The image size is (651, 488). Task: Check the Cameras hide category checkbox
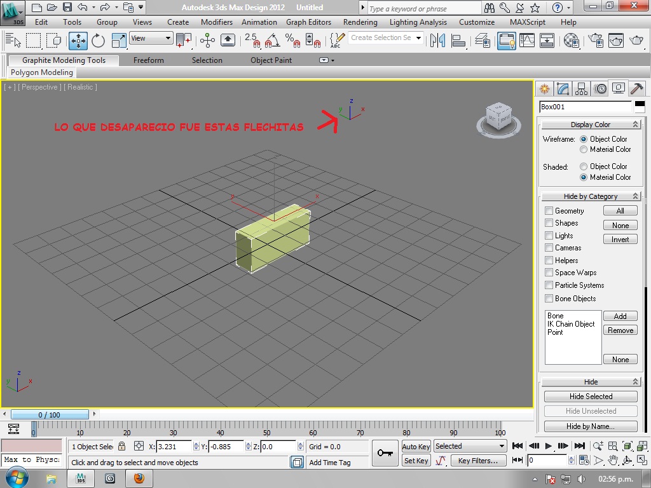coord(549,248)
